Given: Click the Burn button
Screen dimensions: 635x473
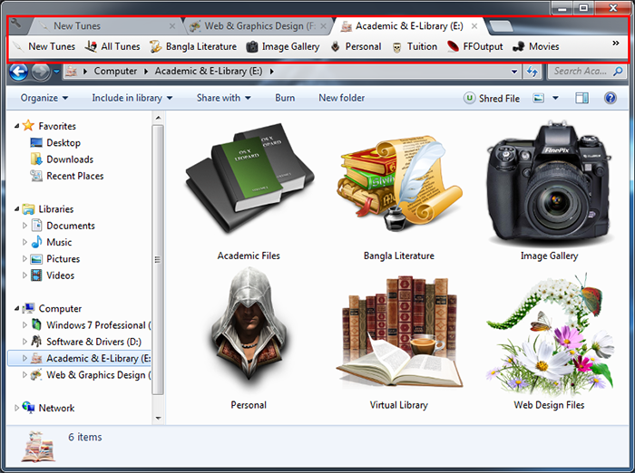Looking at the screenshot, I should [x=285, y=98].
